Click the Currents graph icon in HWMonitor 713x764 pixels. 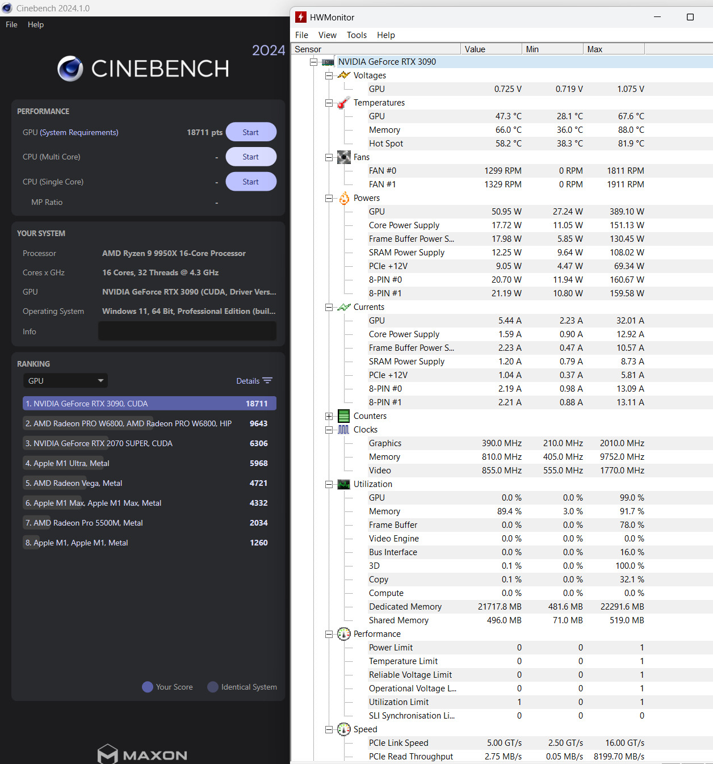coord(343,307)
